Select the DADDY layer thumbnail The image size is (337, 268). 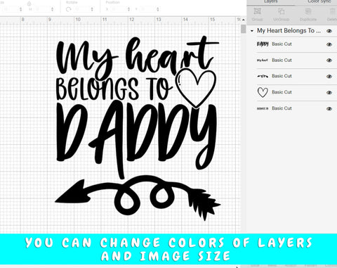[263, 44]
